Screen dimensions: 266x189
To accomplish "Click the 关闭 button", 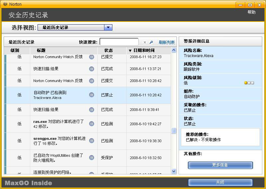I will (220, 182).
